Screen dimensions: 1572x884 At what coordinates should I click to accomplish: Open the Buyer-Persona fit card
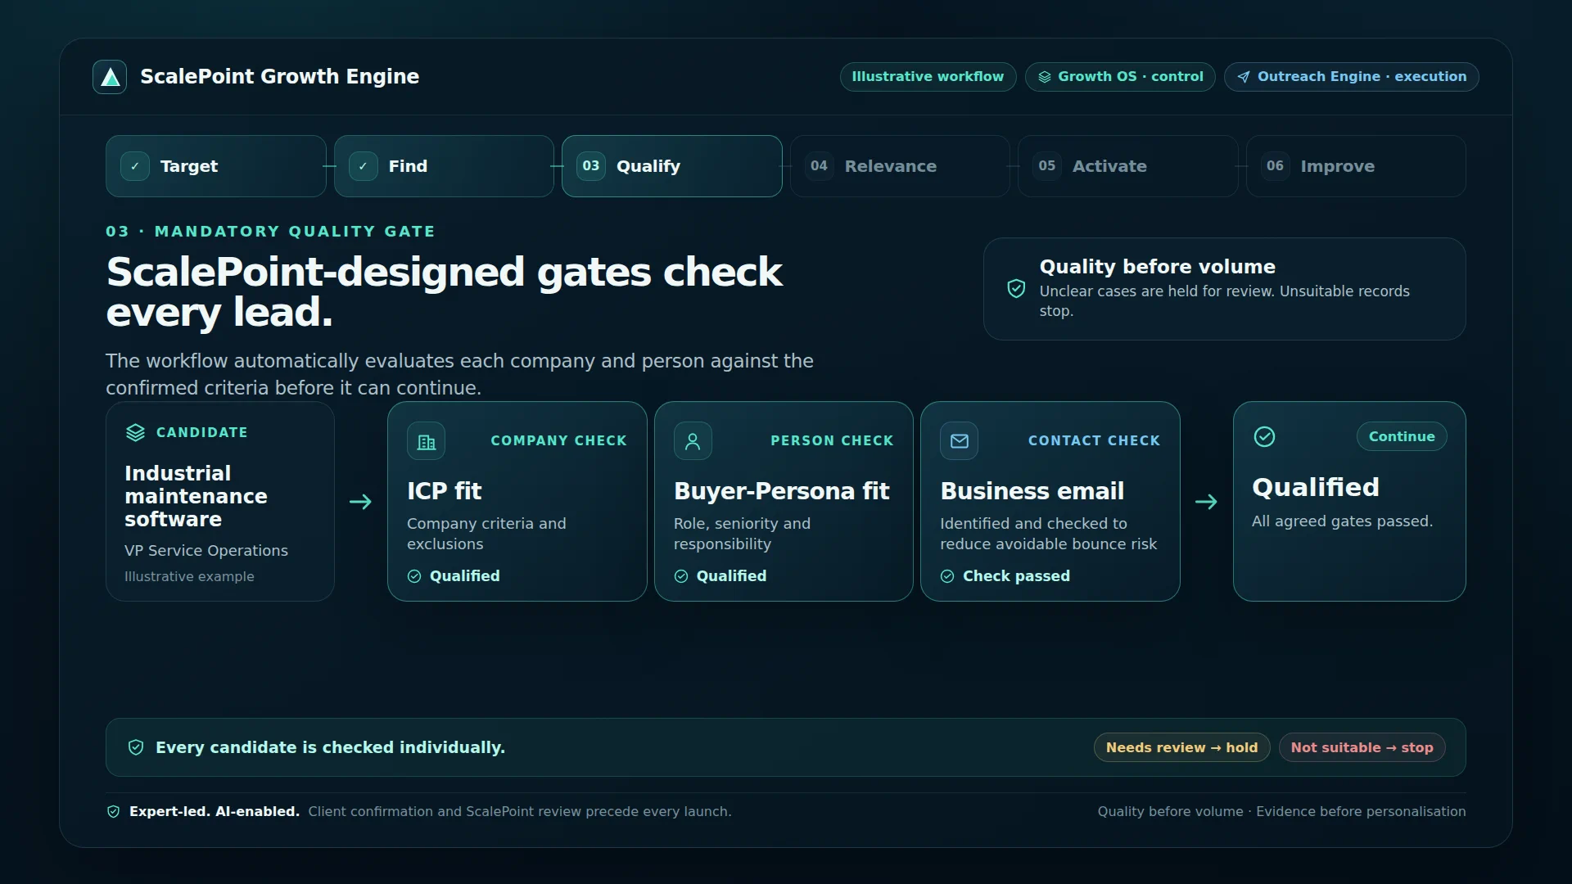pyautogui.click(x=784, y=502)
